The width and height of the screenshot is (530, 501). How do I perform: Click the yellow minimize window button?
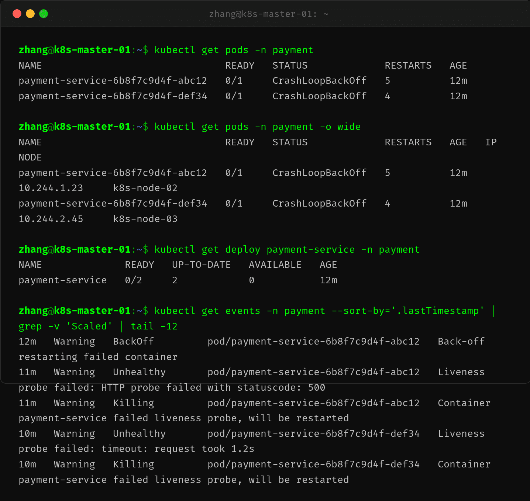[30, 14]
